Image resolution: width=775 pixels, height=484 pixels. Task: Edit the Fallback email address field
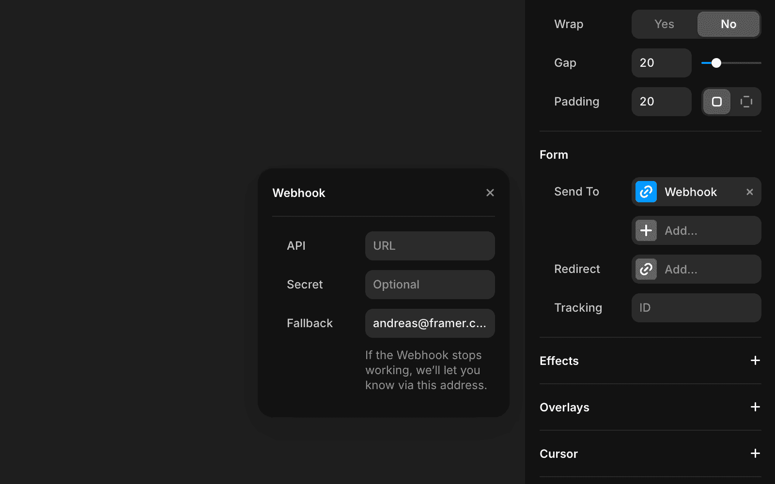pyautogui.click(x=430, y=323)
